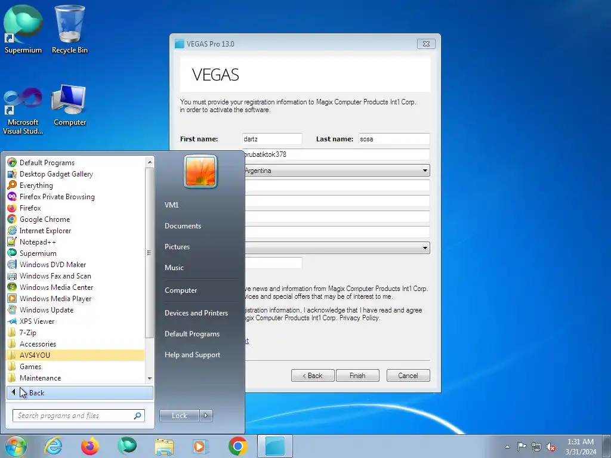Click the Lock button

pos(179,416)
